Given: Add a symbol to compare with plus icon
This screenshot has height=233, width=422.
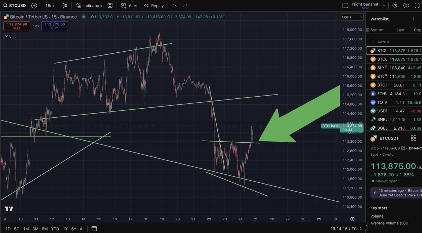Looking at the screenshot, I should [34, 6].
